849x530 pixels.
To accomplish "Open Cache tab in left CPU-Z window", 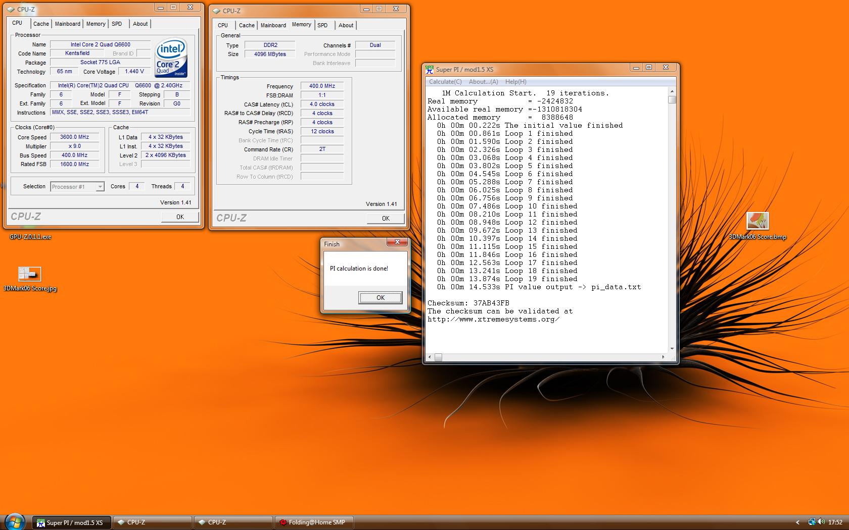I will (41, 24).
